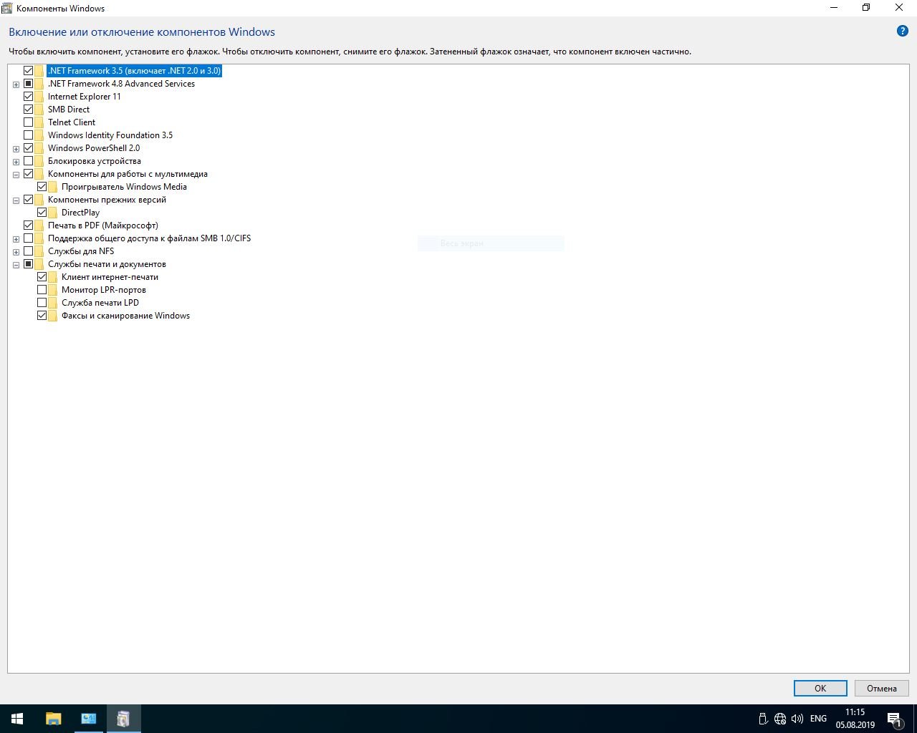Viewport: 917px width, 733px height.
Task: Click the ENG language indicator
Action: click(x=818, y=719)
